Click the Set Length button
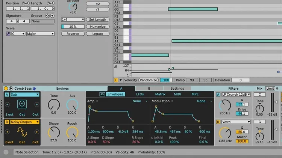 click(x=98, y=20)
